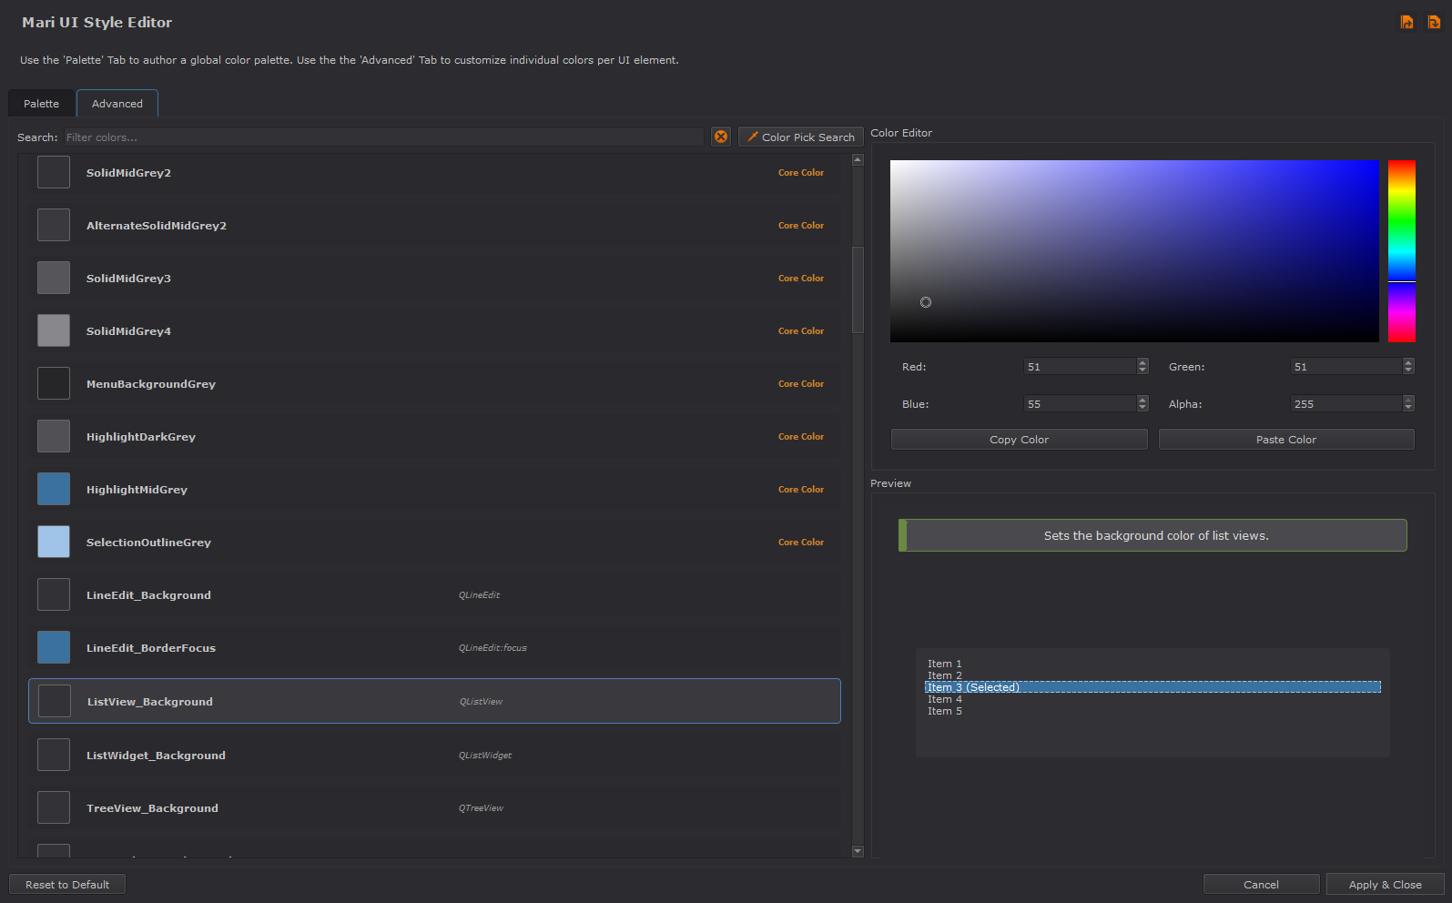This screenshot has height=903, width=1452.
Task: Increase the Red value with up stepper
Action: [x=1142, y=362]
